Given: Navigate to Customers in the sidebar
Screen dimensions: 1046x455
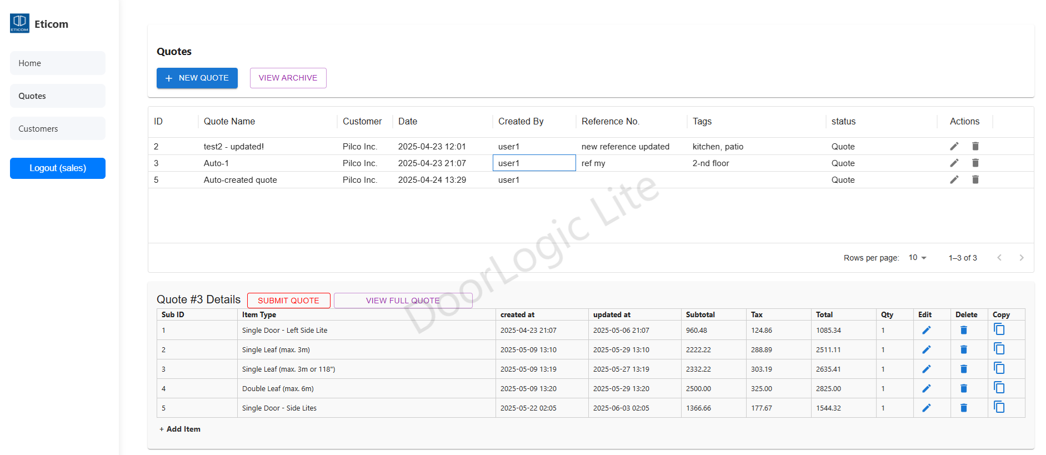Looking at the screenshot, I should pyautogui.click(x=58, y=129).
